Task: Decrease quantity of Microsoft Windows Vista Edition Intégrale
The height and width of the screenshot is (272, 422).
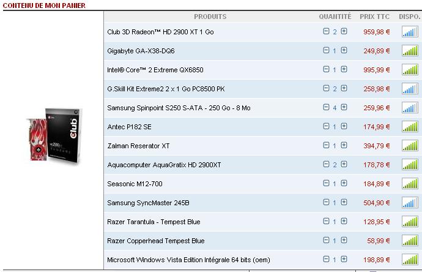Action: (x=326, y=259)
